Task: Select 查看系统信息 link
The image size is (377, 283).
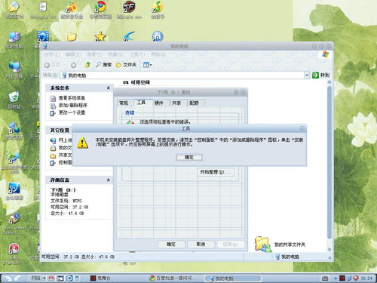Action: click(72, 98)
